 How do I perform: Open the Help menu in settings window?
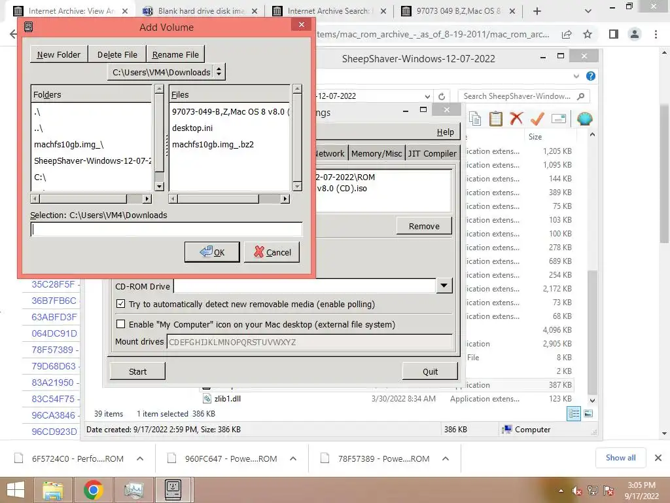[445, 132]
